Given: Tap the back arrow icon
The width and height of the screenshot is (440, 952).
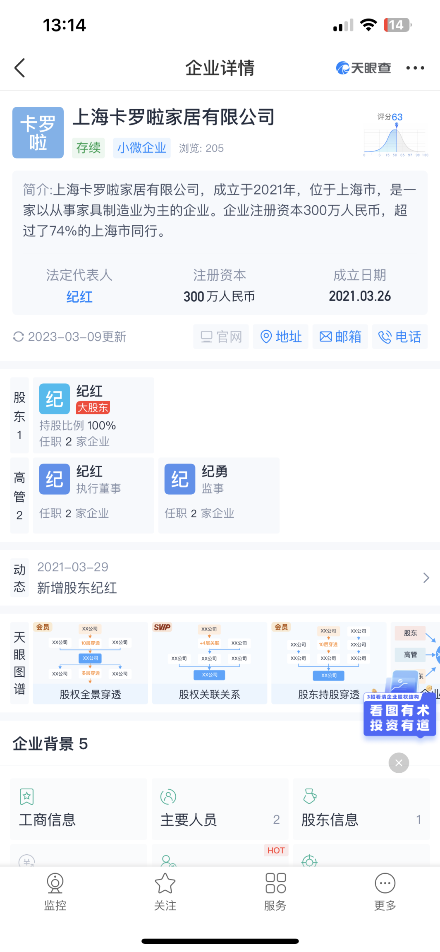Looking at the screenshot, I should click(20, 68).
